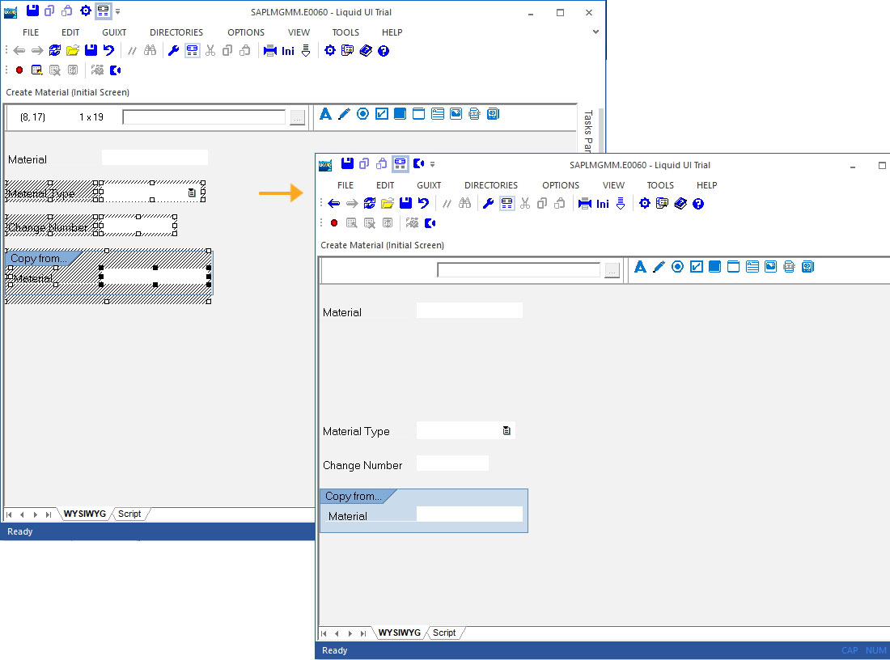Click the top Material input field in the front window

469,311
